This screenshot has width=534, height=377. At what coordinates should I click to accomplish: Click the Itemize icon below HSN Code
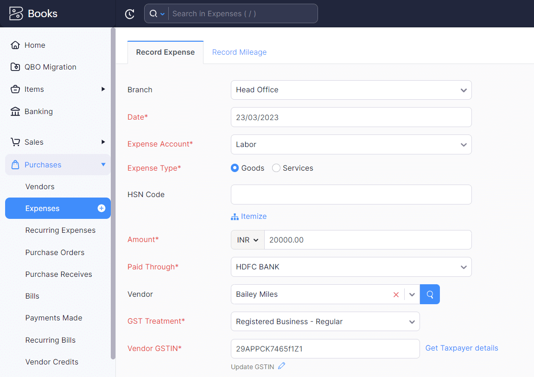coord(235,216)
